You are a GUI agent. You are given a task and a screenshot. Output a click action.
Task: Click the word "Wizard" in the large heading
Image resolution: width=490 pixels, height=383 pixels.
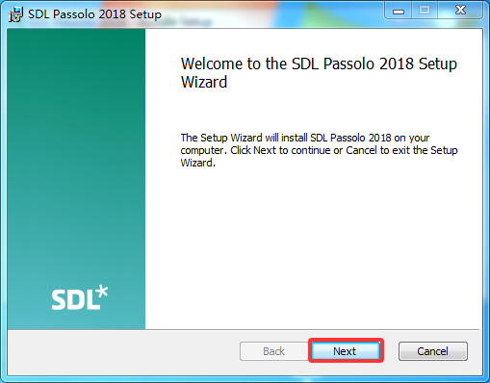click(x=204, y=82)
